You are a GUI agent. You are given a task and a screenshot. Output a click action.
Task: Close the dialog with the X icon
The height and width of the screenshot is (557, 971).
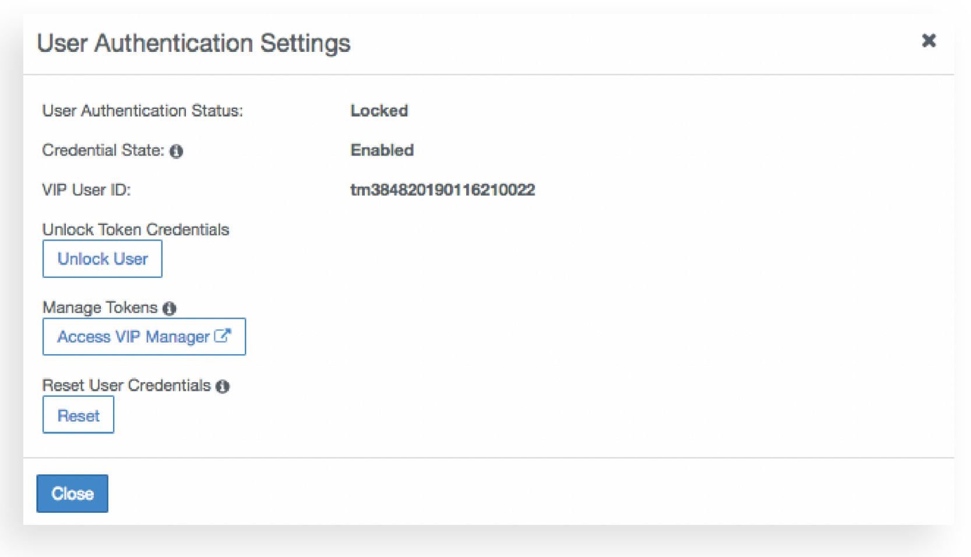(928, 41)
